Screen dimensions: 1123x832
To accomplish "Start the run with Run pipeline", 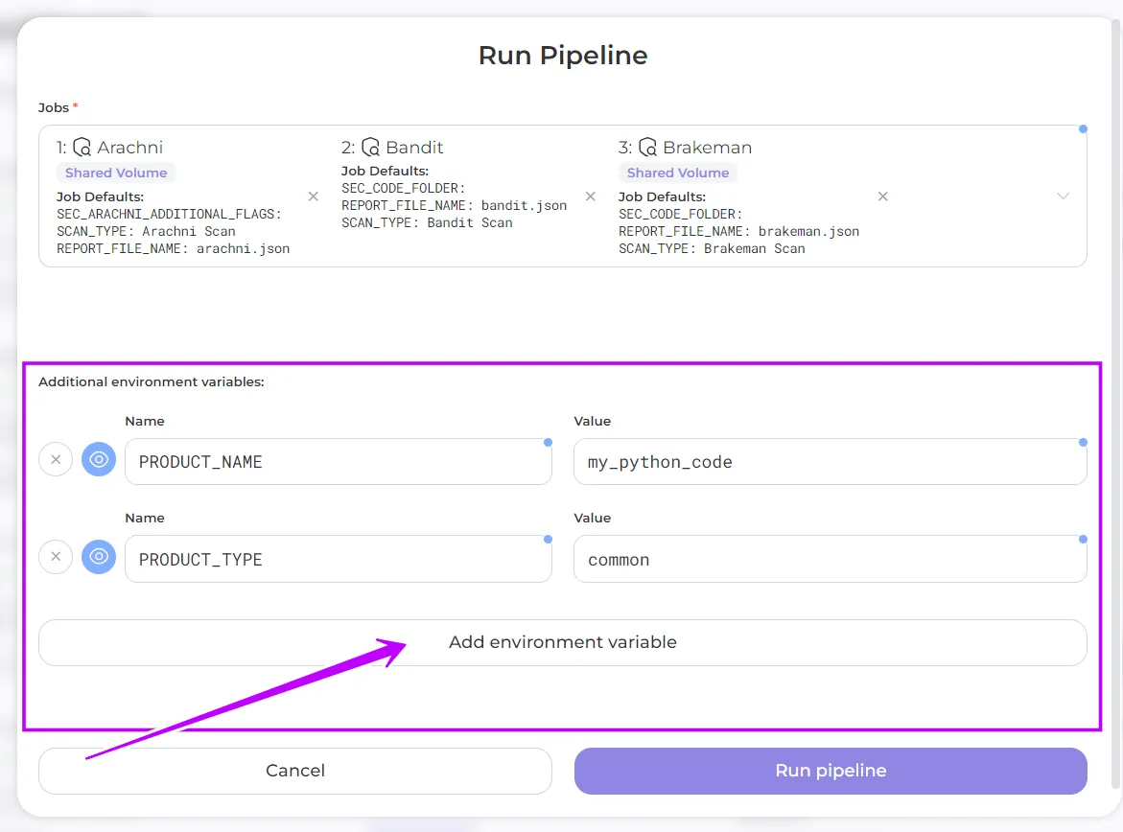I will pyautogui.click(x=831, y=771).
